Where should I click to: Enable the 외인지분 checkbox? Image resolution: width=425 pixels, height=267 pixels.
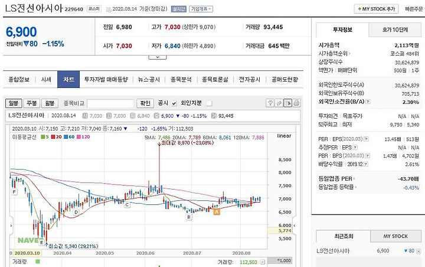pyautogui.click(x=209, y=103)
